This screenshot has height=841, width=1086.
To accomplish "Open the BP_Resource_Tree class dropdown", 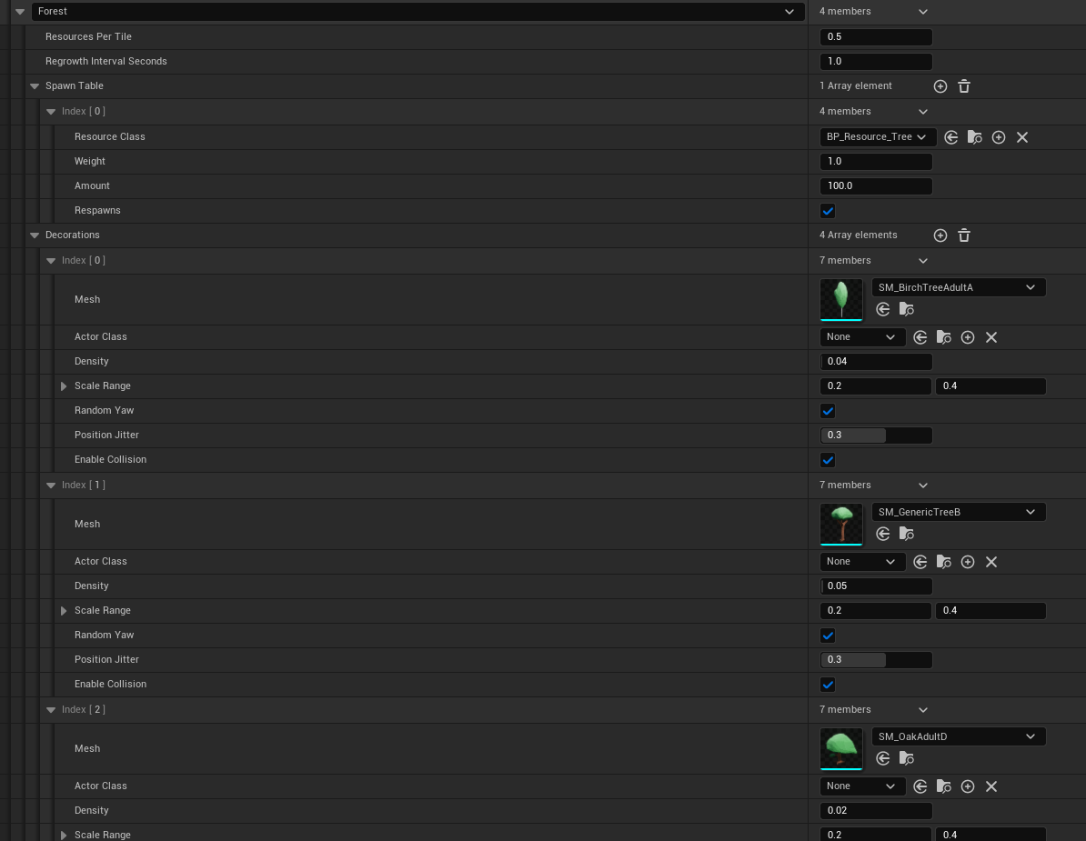I will [878, 137].
